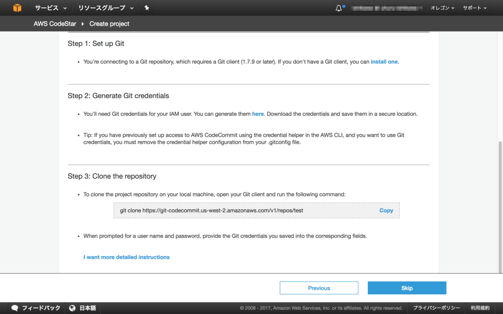Click the フィードバック label in the footer
Viewport: 503px width, 314px height.
pyautogui.click(x=41, y=308)
